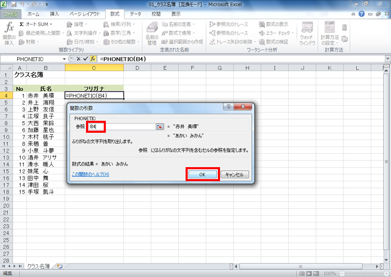
Task: Evaluate Formula (数式の検証)
Action: click(273, 42)
